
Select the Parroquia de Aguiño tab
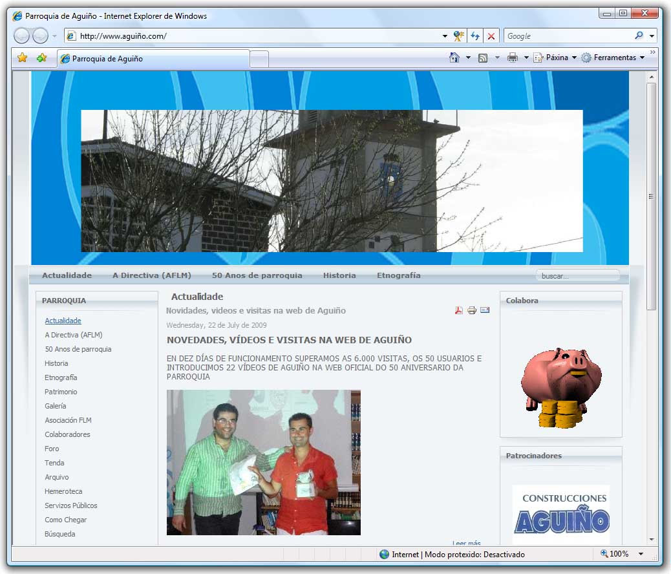click(x=153, y=59)
